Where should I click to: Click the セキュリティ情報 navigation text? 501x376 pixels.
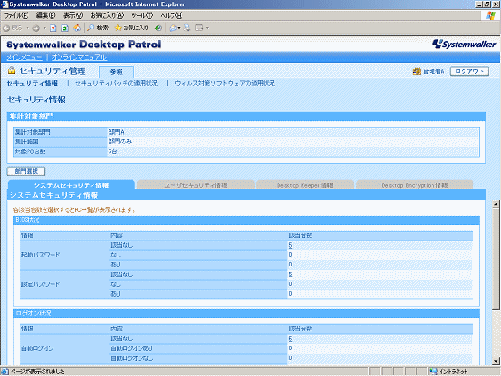coord(32,83)
